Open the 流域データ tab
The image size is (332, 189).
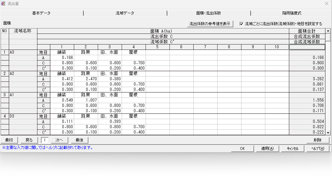click(x=125, y=13)
